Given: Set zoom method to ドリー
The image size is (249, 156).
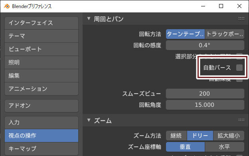Looking at the screenshot, I should tap(200, 136).
